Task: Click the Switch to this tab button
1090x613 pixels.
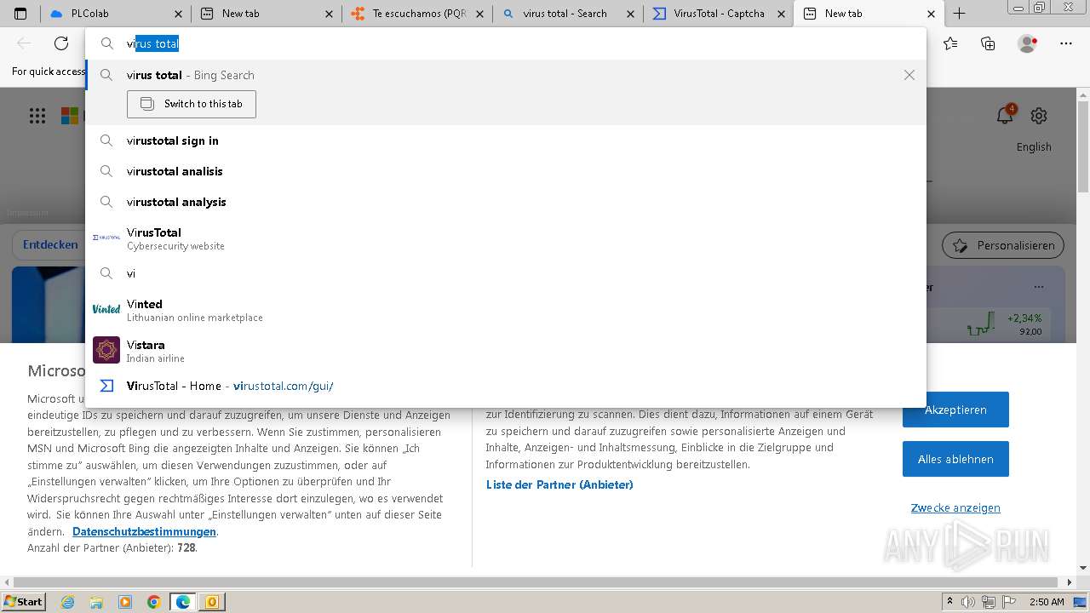Action: coord(192,104)
